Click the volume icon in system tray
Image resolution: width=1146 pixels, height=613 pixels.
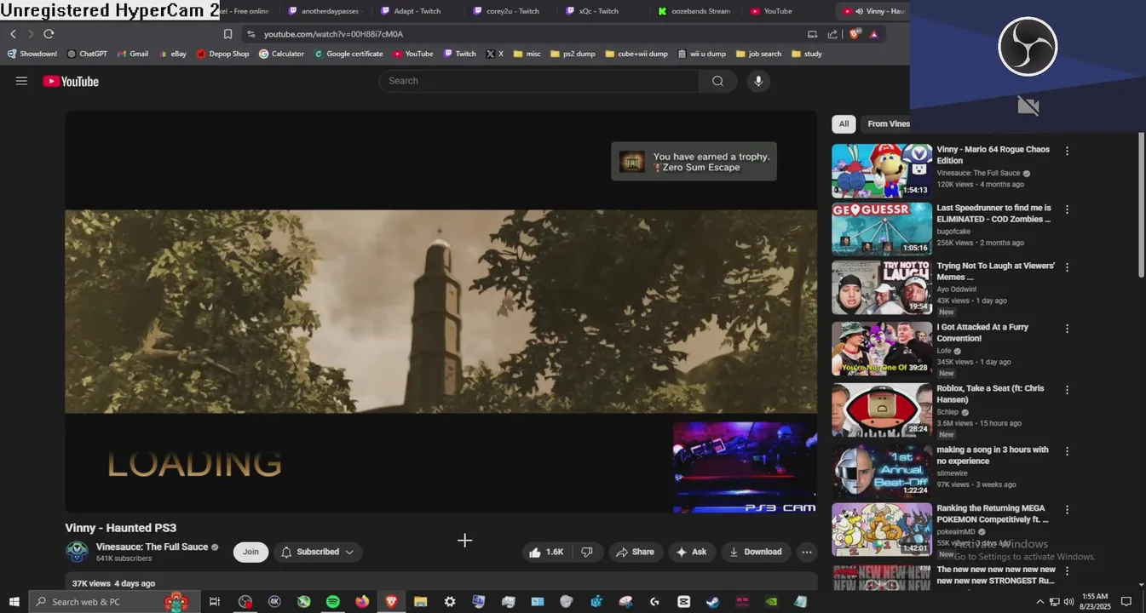point(1068,601)
